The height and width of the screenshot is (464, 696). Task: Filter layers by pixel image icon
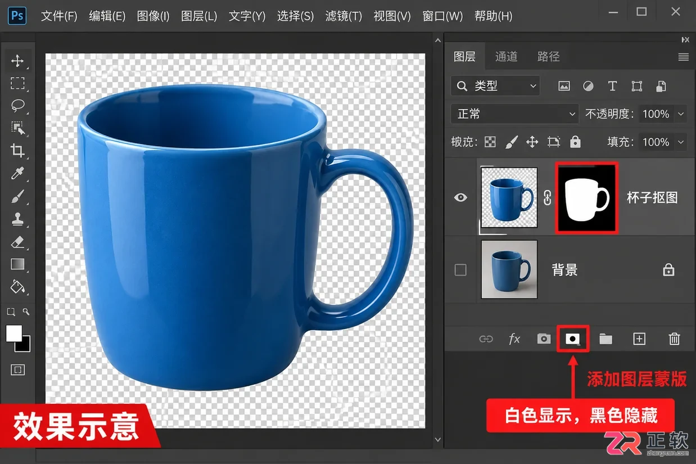(564, 86)
